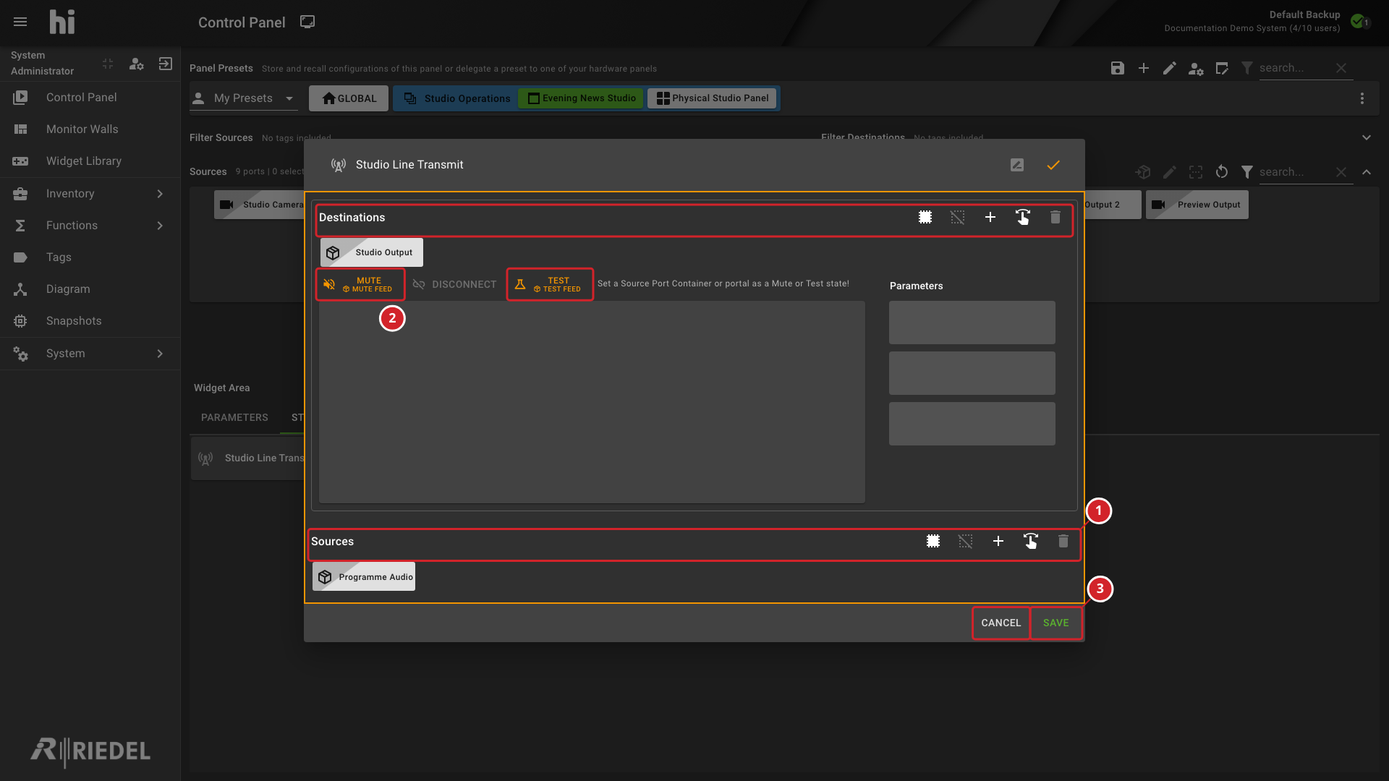1389x781 pixels.
Task: Switch to the PARAMETERS tab
Action: (x=234, y=417)
